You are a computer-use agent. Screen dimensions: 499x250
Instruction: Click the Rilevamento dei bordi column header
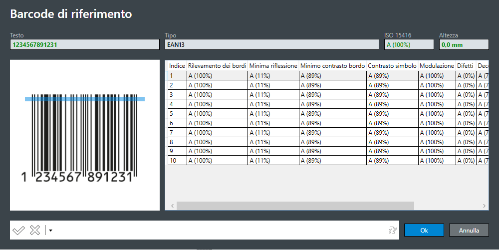coord(217,66)
